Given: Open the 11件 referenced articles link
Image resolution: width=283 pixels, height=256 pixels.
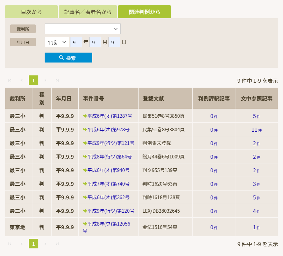Looking at the screenshot, I should [257, 130].
